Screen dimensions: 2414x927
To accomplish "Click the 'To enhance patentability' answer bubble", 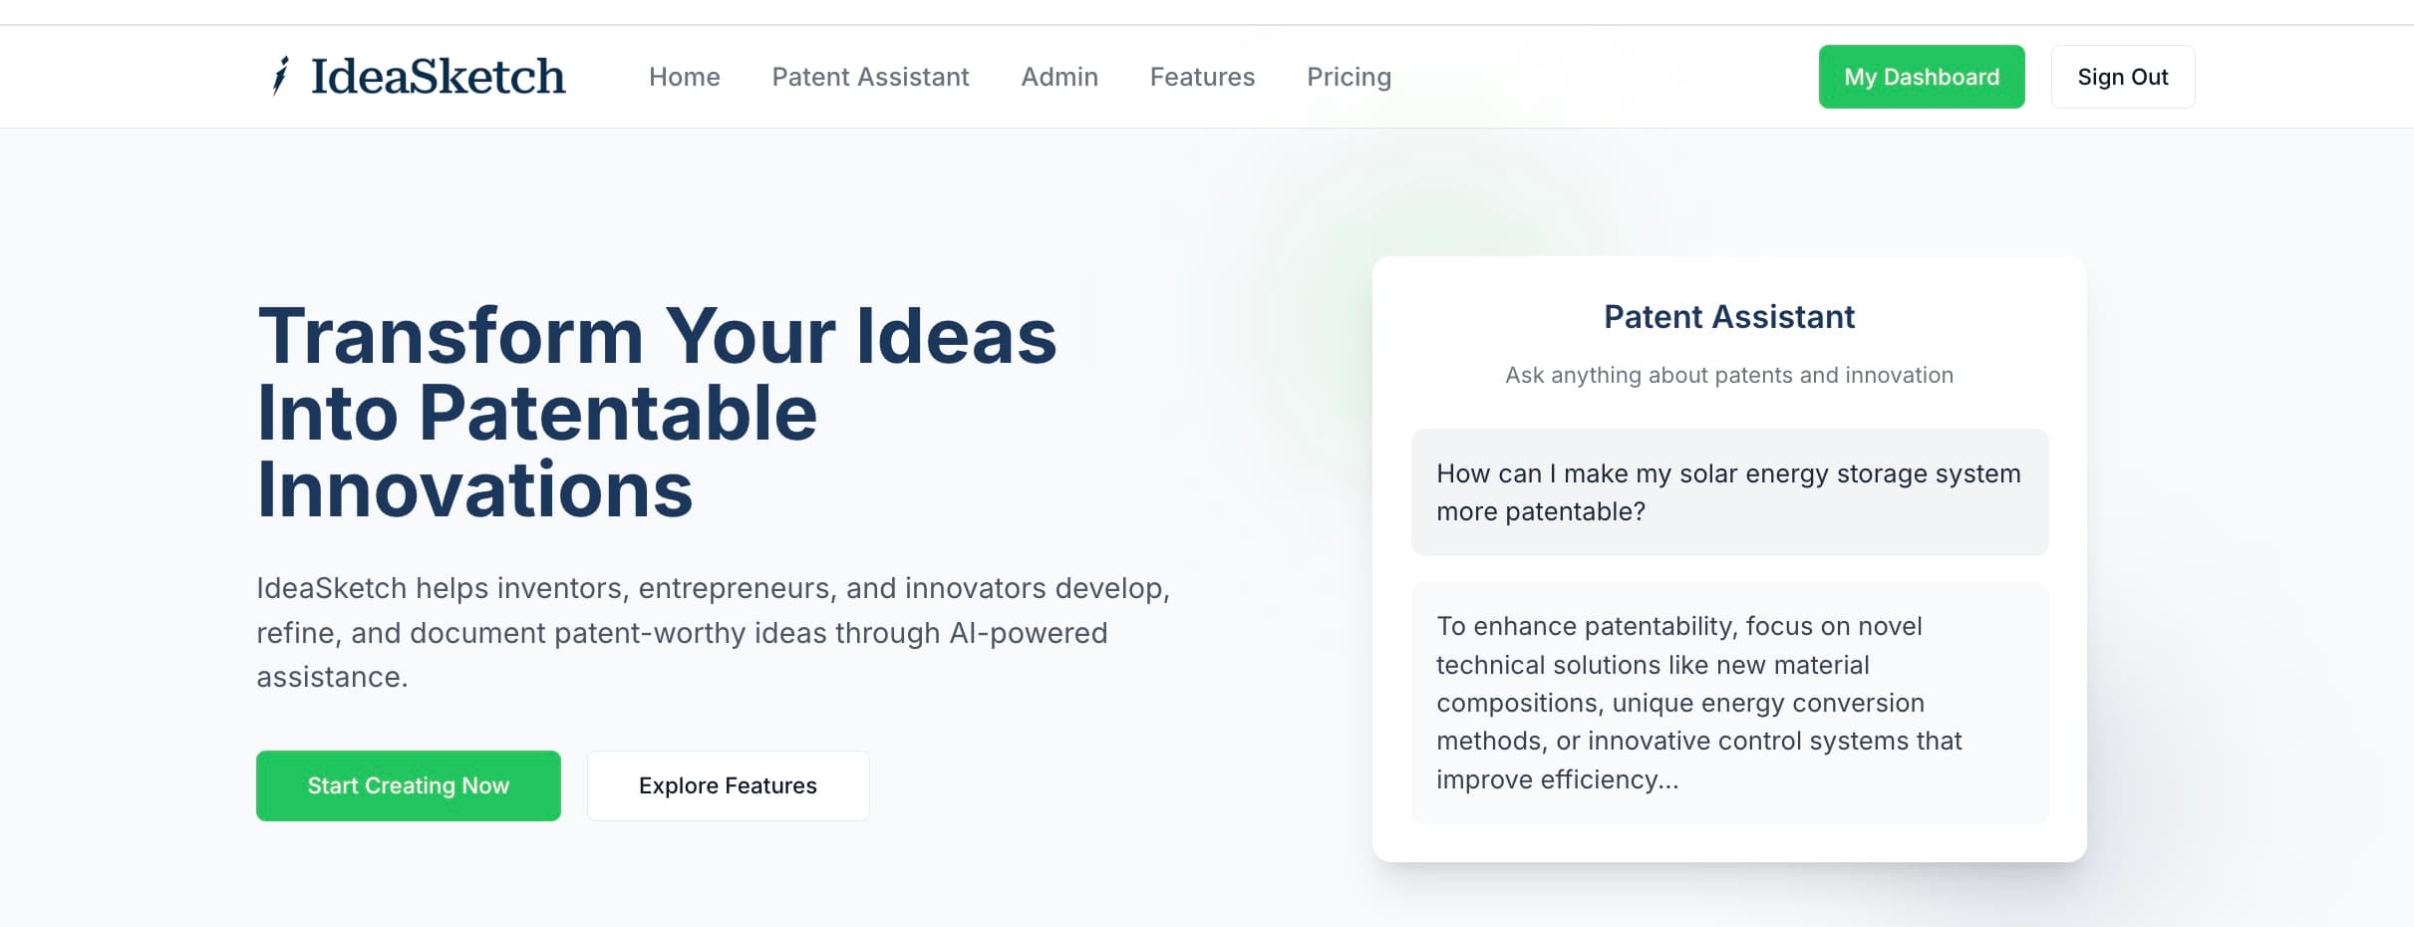I will 1728,703.
